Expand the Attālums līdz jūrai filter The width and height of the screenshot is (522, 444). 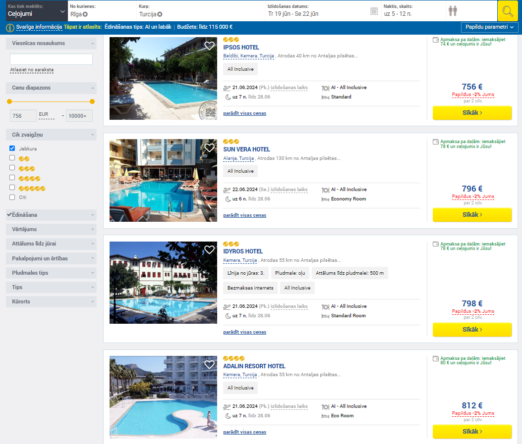tap(51, 244)
